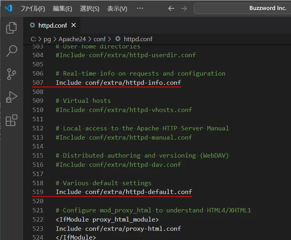Open the Extensions view

[12, 120]
